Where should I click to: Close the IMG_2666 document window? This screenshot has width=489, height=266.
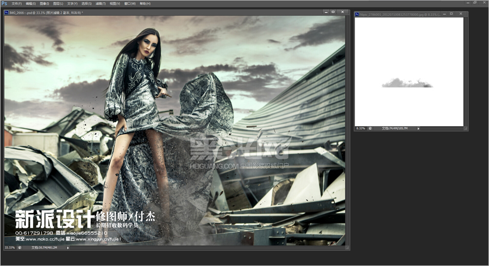point(342,12)
